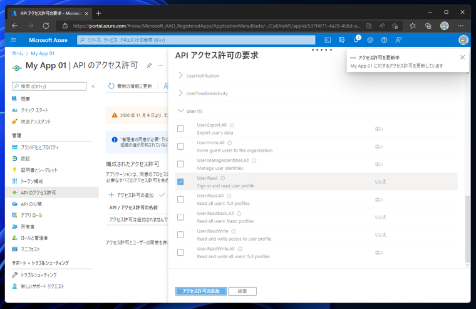Show info for User.ManageIdentities.All permission
Image resolution: width=476 pixels, height=309 pixels.
coord(254,160)
